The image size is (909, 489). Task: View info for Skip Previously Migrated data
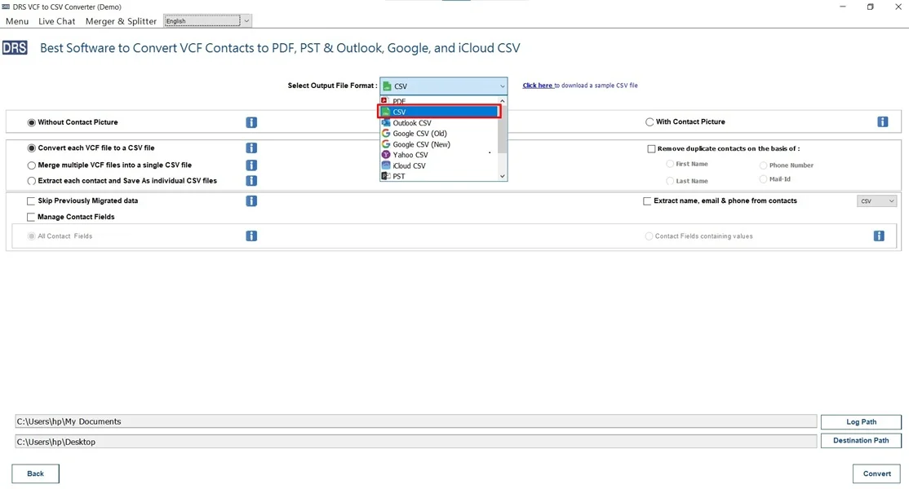point(251,200)
